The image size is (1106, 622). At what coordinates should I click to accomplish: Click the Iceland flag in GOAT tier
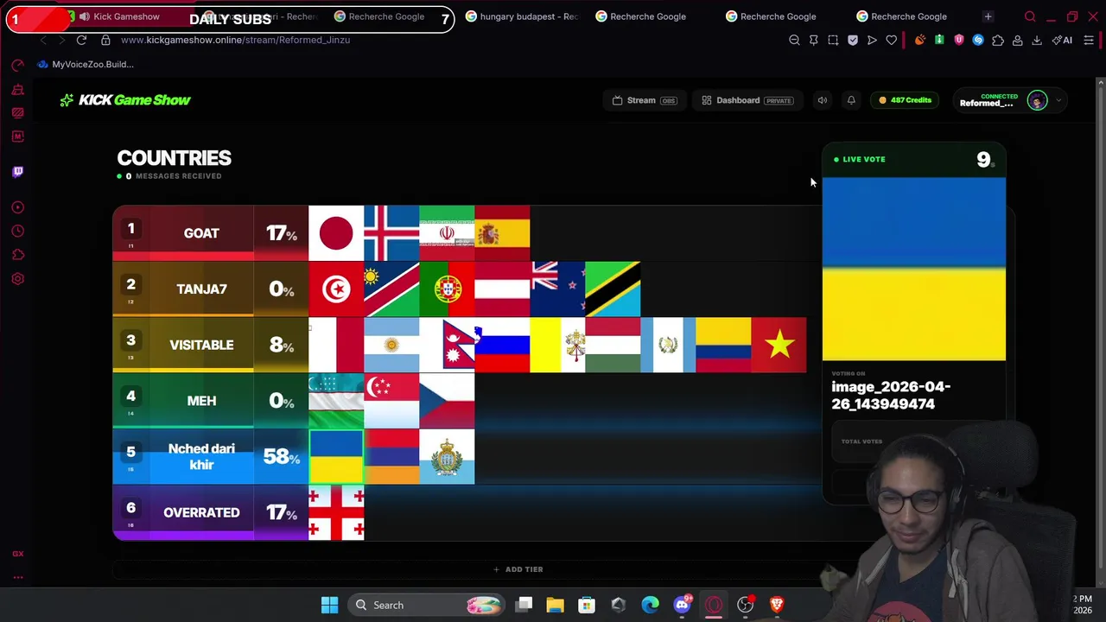click(x=391, y=233)
